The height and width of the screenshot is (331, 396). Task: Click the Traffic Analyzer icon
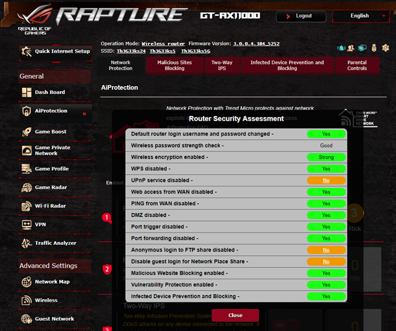(x=26, y=243)
